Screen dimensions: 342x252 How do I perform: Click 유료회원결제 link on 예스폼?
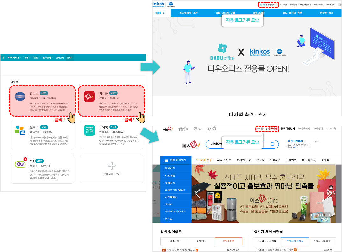pos(288,128)
